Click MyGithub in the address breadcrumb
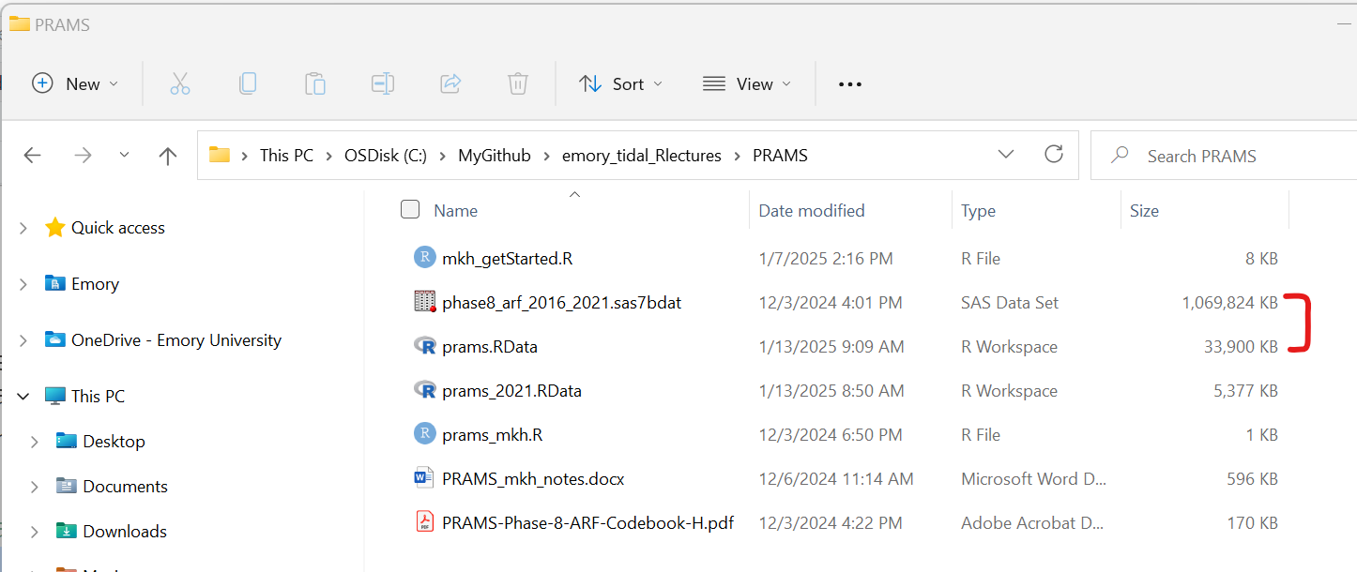This screenshot has height=572, width=1357. tap(494, 156)
